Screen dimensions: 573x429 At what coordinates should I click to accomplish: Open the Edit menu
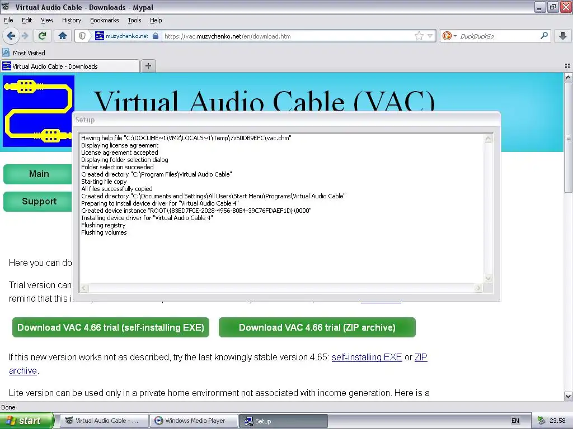27,20
